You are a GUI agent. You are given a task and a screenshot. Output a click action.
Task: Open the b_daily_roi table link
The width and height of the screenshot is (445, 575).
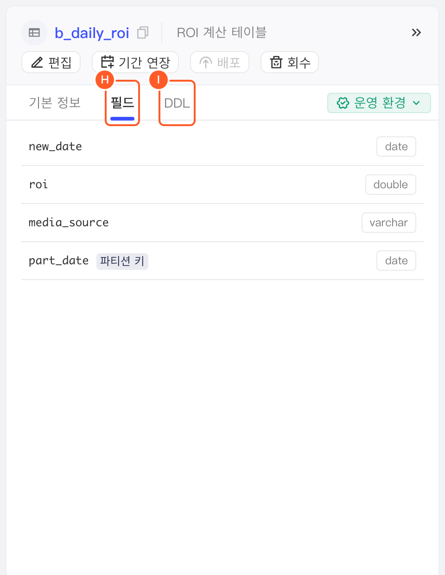tap(92, 33)
